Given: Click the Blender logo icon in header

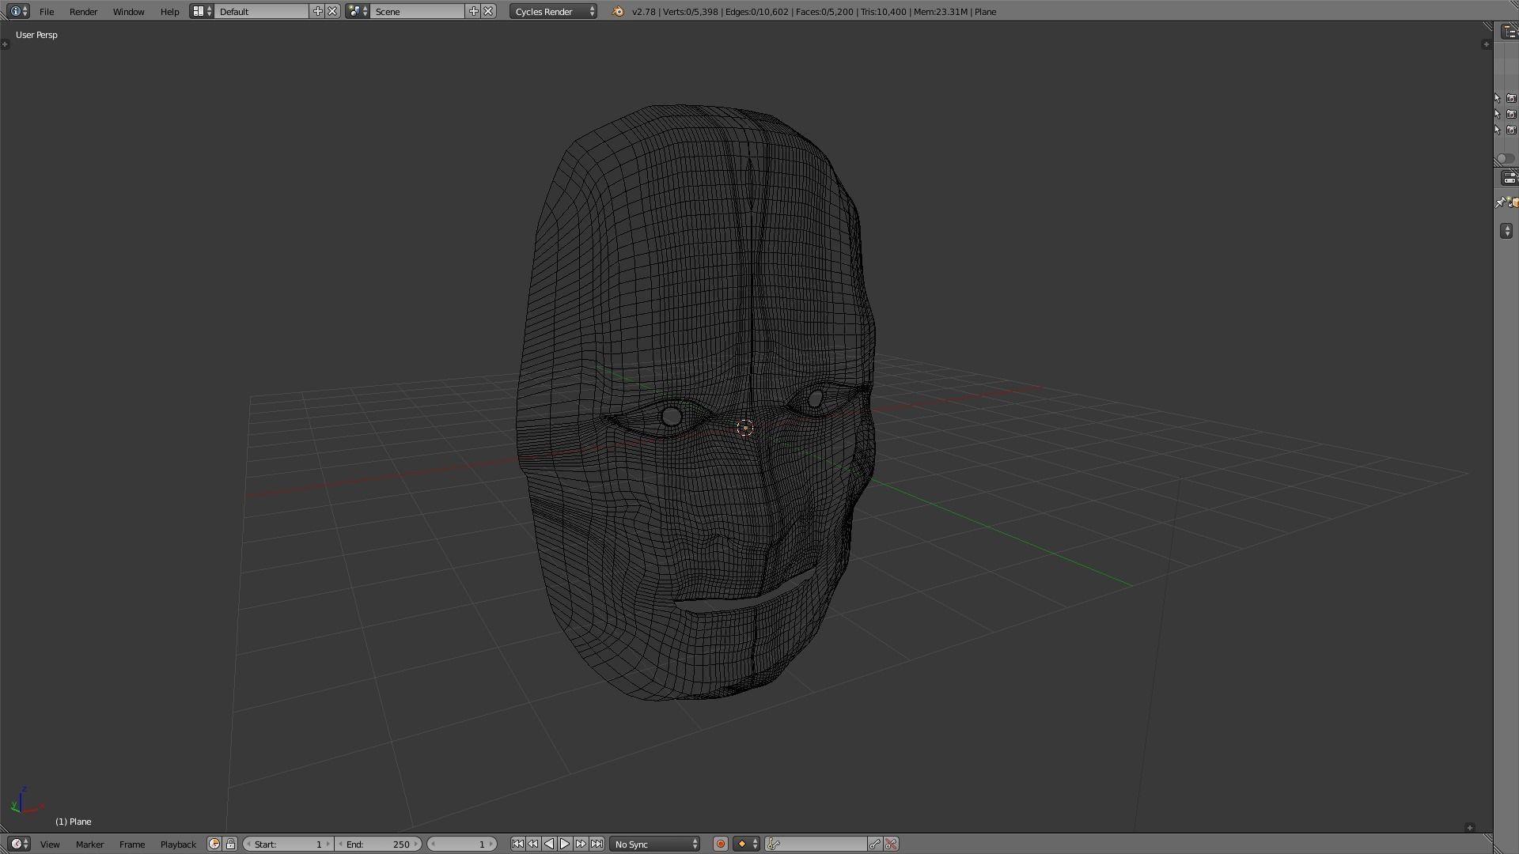Looking at the screenshot, I should coord(618,12).
